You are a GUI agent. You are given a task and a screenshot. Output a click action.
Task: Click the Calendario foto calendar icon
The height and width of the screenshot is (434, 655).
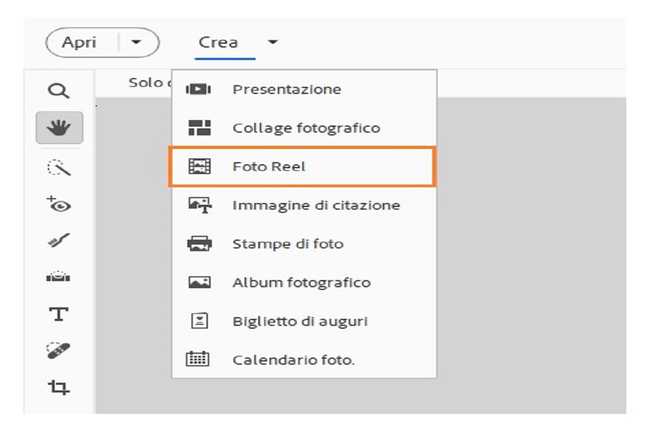point(199,360)
